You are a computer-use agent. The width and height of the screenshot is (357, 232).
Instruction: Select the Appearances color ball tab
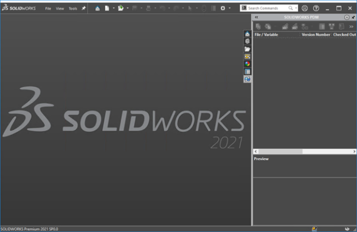(x=248, y=64)
